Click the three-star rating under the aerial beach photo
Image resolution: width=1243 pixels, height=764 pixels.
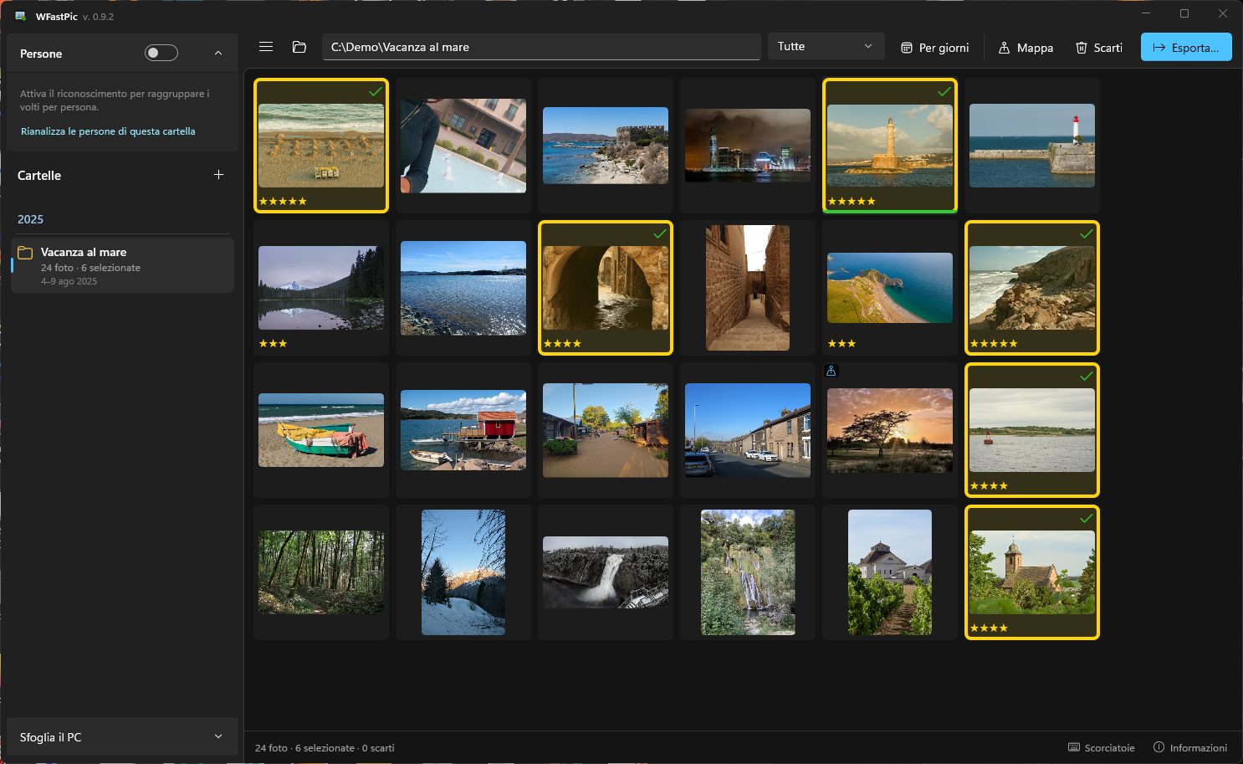tap(841, 344)
